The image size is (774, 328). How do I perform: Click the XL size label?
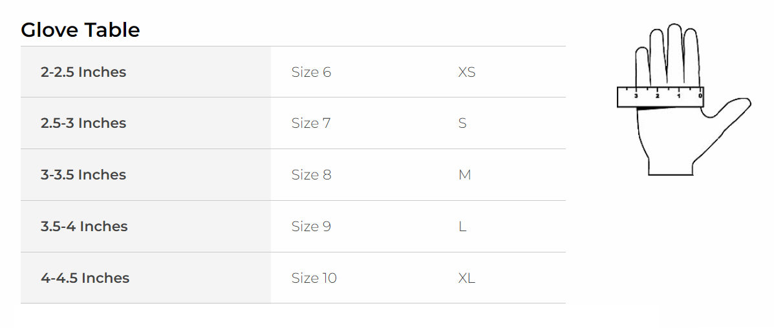point(467,278)
